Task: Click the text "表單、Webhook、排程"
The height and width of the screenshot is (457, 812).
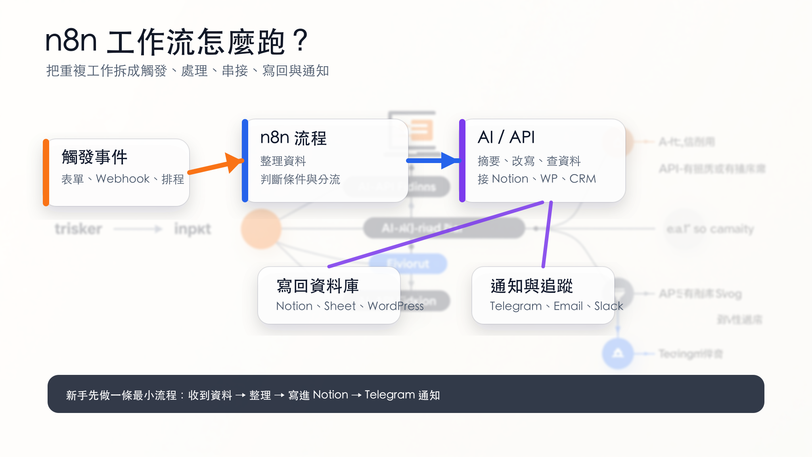Action: (x=123, y=179)
